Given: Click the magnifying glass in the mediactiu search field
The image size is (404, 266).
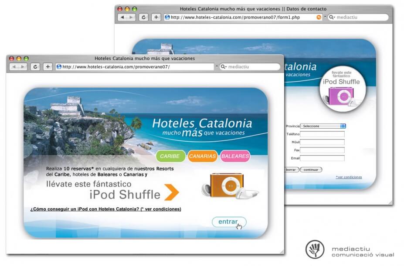Looking at the screenshot, I should coord(223,66).
